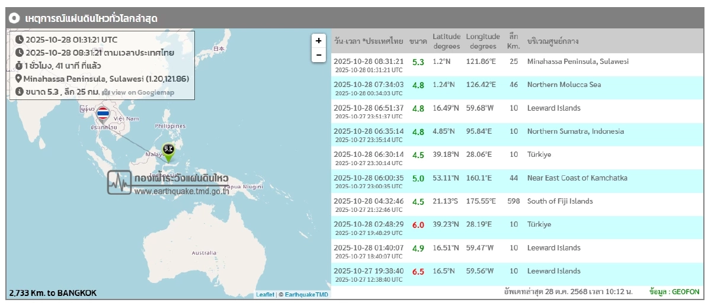
Task: Click the circular icon beside the panel title
Action: point(15,18)
